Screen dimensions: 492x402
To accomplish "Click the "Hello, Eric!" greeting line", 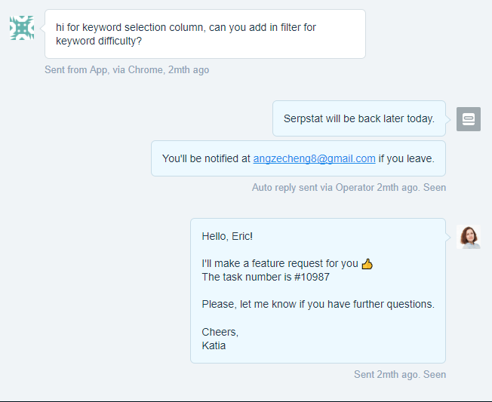I will pyautogui.click(x=227, y=236).
